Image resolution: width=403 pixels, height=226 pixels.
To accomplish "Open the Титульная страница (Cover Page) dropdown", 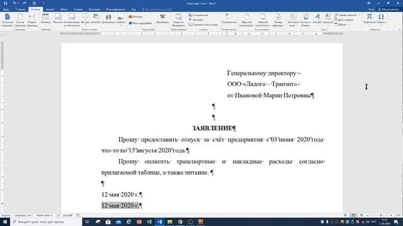I will (8, 20).
